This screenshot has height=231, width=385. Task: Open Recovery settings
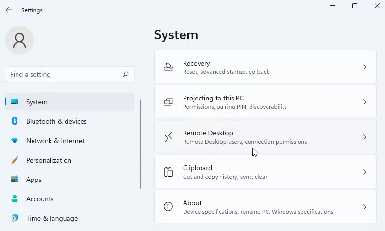pyautogui.click(x=266, y=67)
